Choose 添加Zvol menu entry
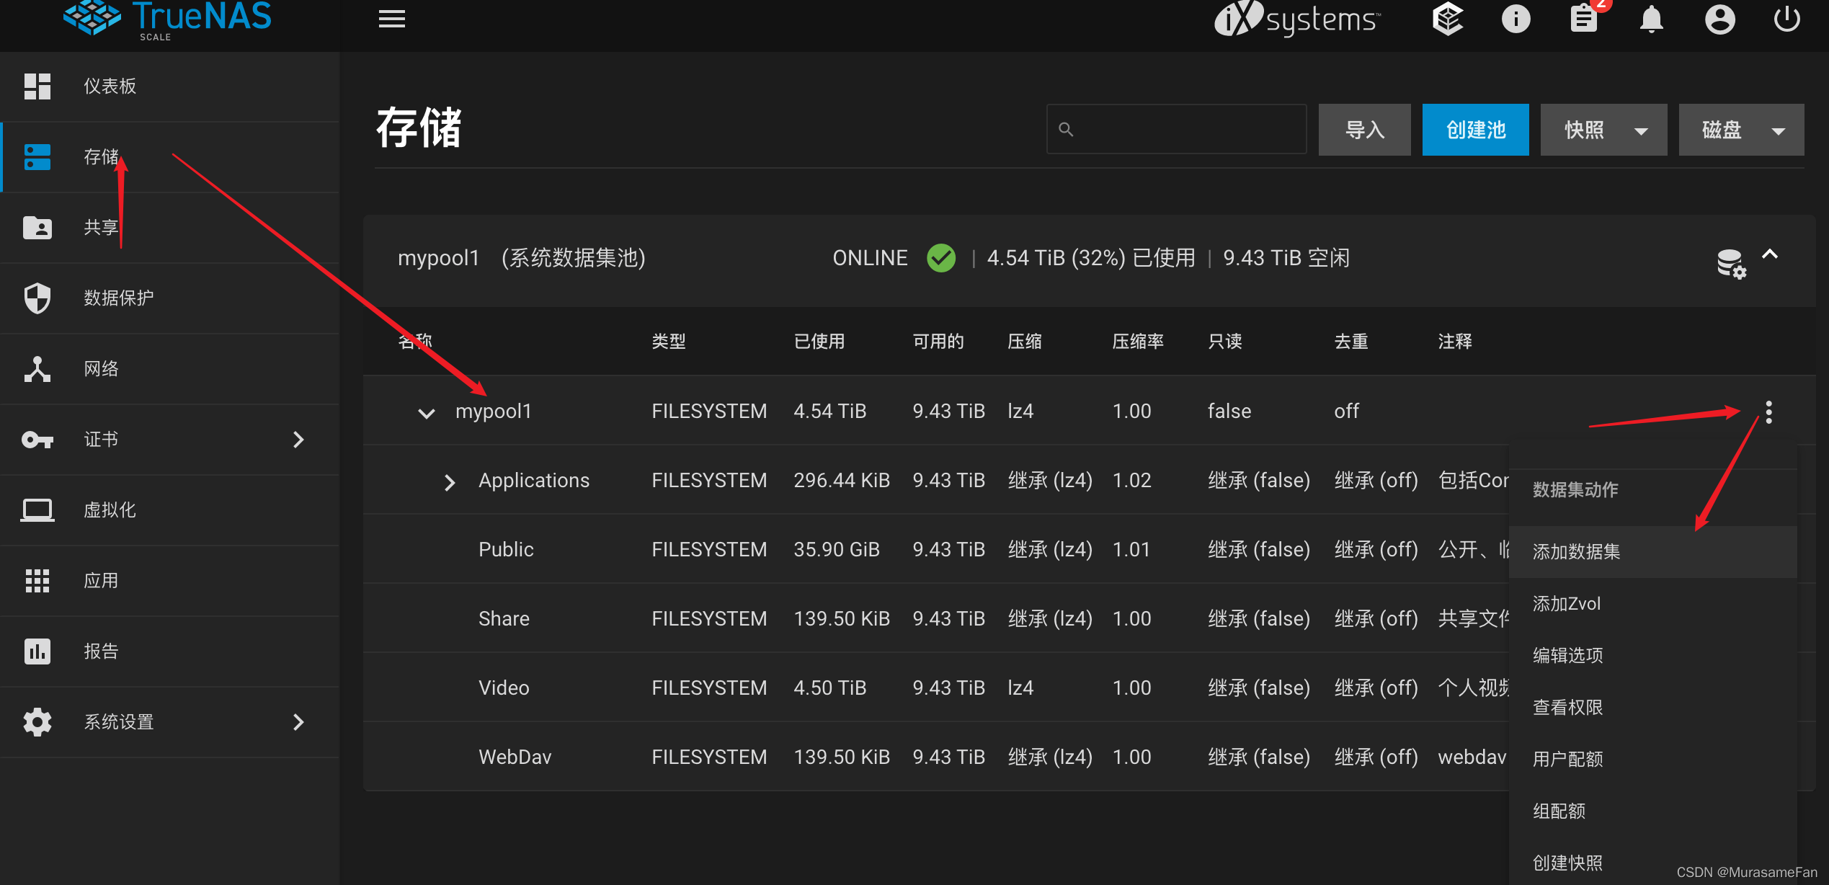The height and width of the screenshot is (885, 1829). [1567, 604]
